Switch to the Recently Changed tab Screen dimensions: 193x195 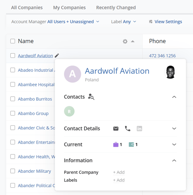pyautogui.click(x=116, y=8)
